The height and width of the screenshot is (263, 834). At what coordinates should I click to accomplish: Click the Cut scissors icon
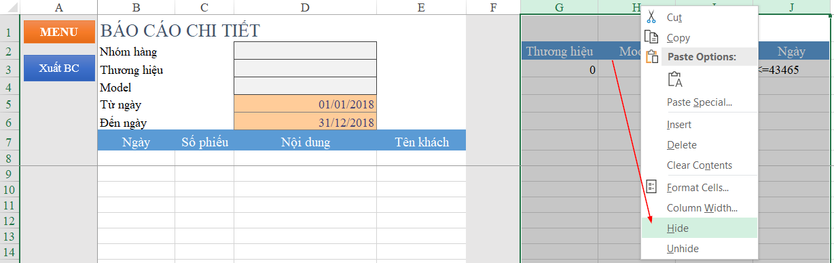(651, 17)
